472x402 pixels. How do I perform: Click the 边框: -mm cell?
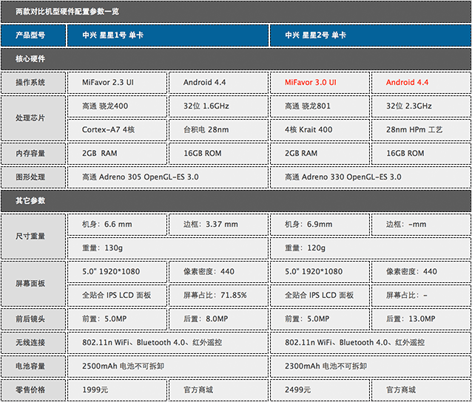[x=422, y=225]
